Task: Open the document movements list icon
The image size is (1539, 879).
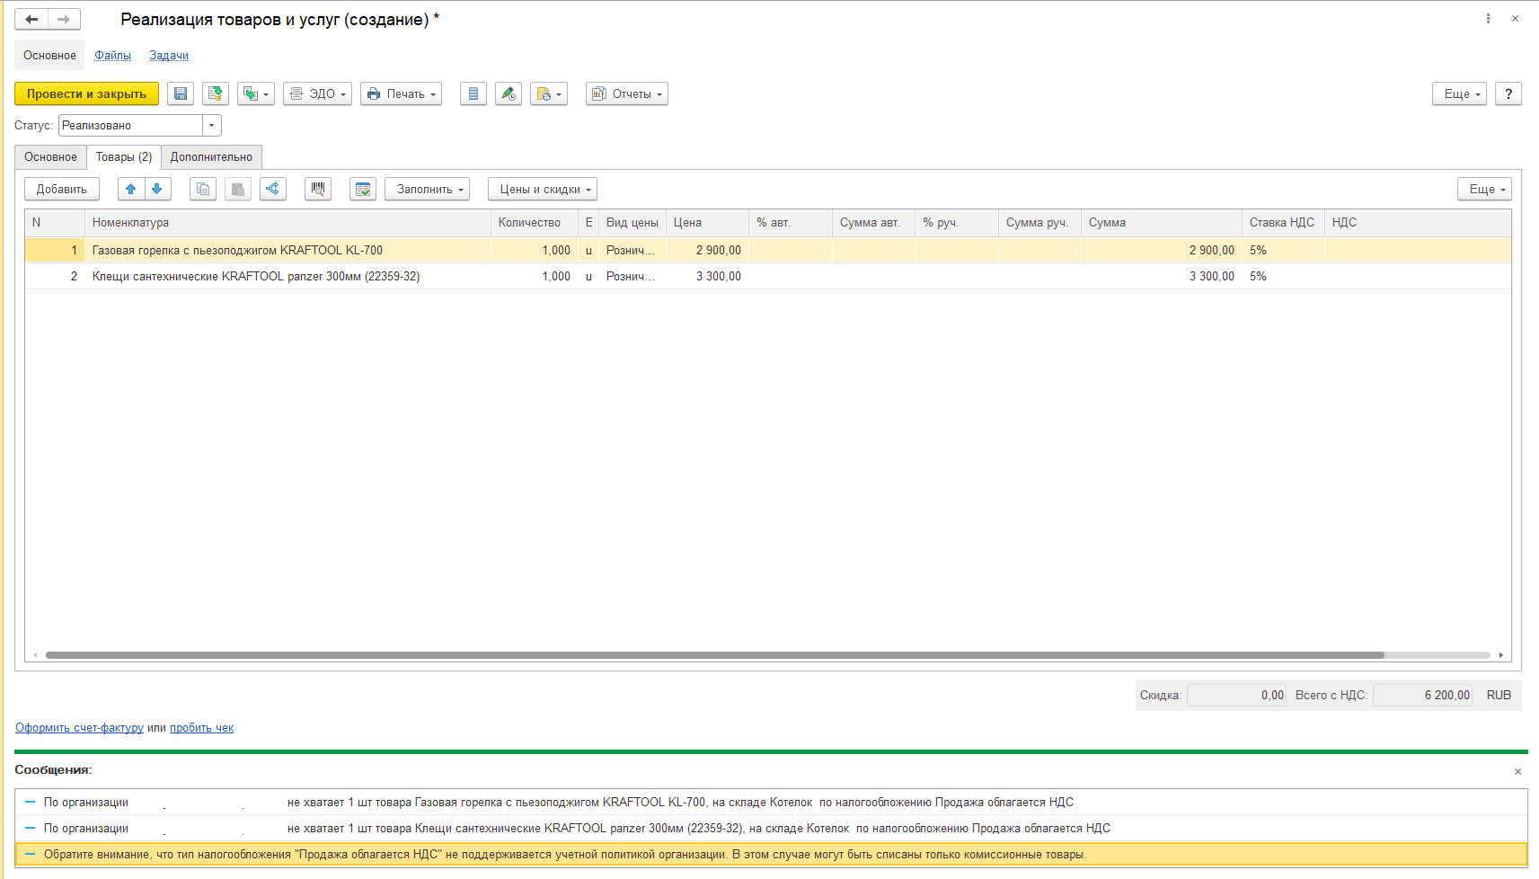Action: point(473,93)
